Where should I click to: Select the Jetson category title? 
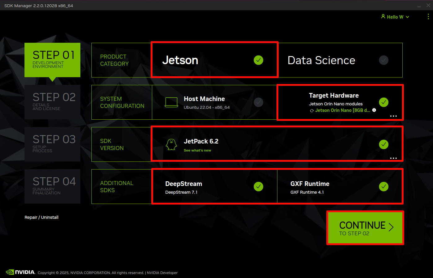[180, 60]
